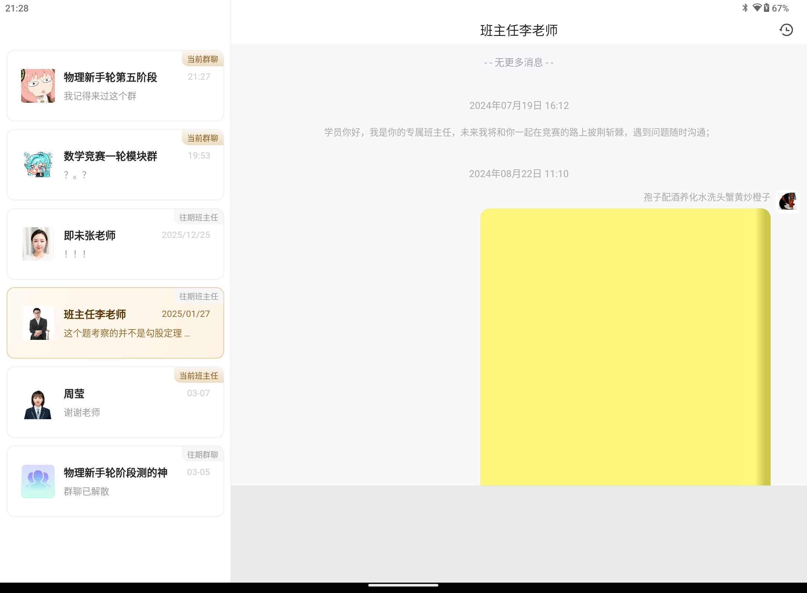This screenshot has height=593, width=807.
Task: Click the default group avatar of 物理新手轮阶段测的神
Action: tap(38, 481)
